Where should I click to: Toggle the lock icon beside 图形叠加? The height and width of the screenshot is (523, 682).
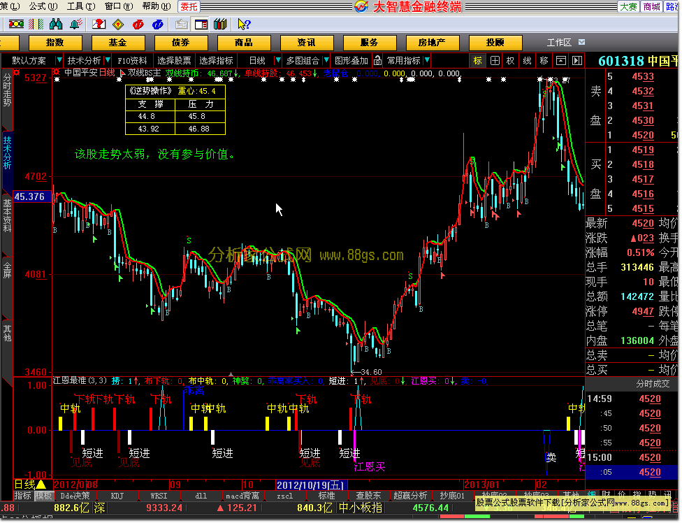click(x=377, y=60)
